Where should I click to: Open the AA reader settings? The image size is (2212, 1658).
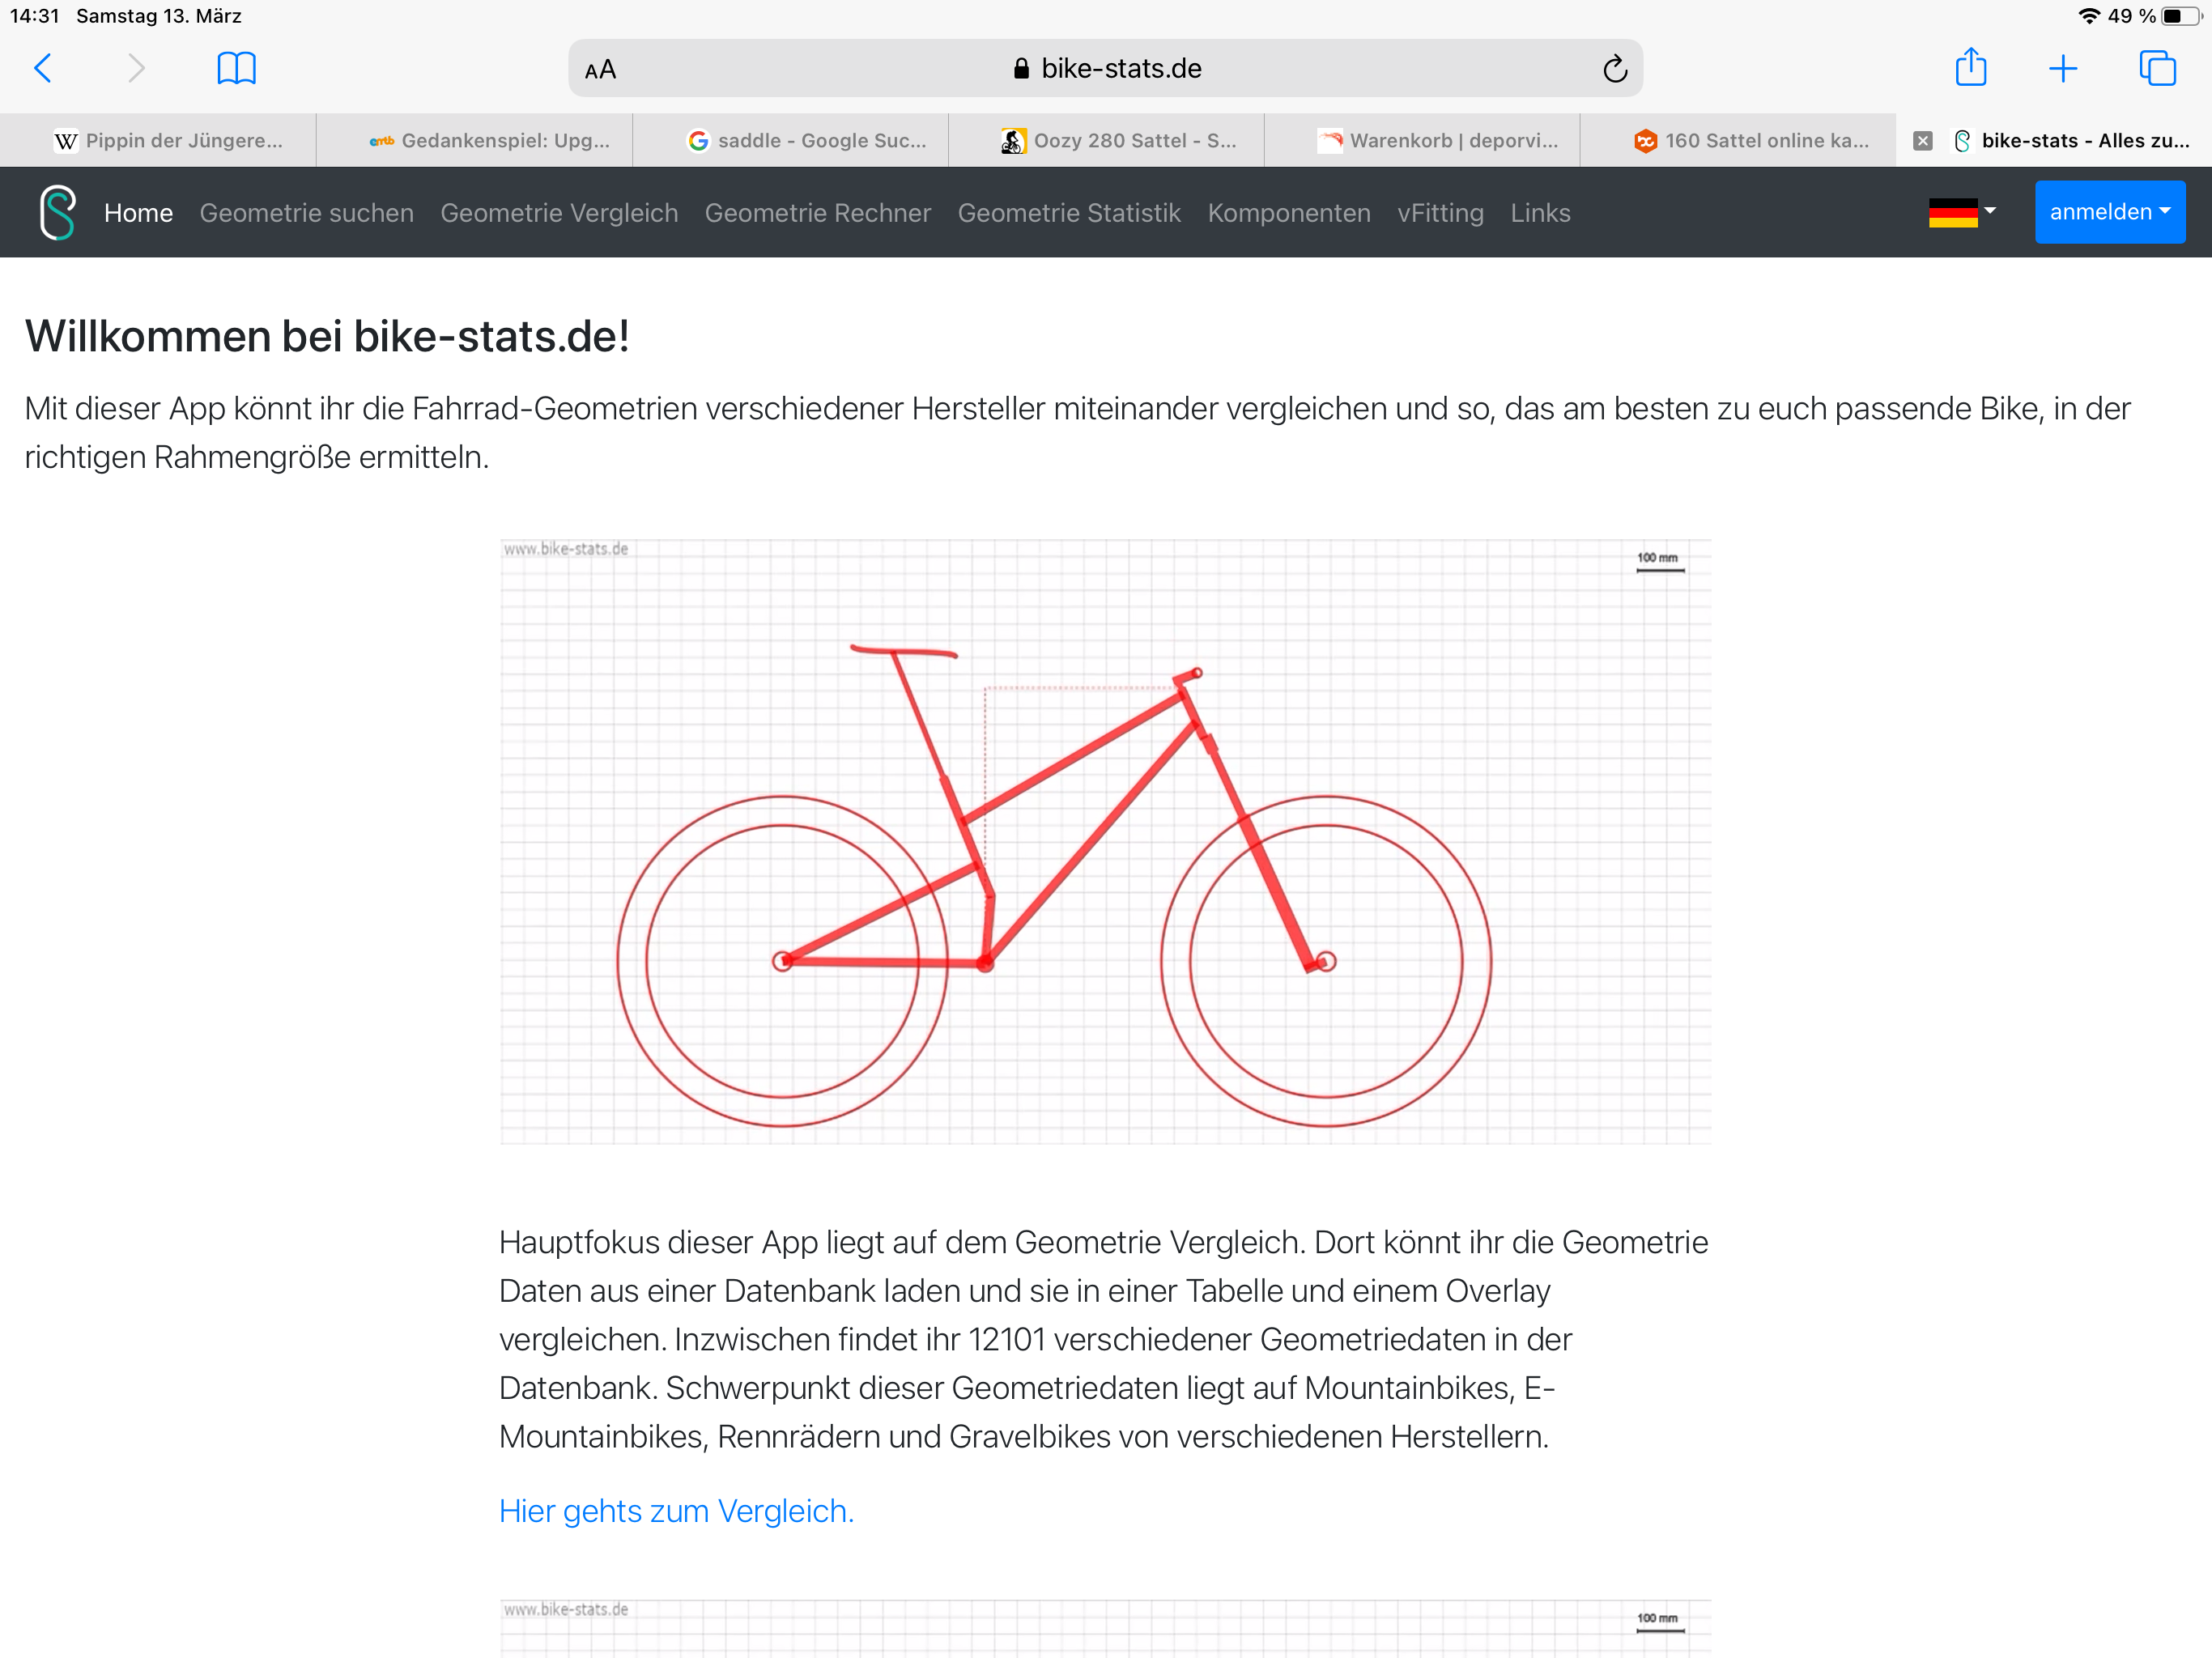click(600, 70)
